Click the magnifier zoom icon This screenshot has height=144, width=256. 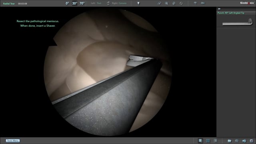click(x=166, y=3)
